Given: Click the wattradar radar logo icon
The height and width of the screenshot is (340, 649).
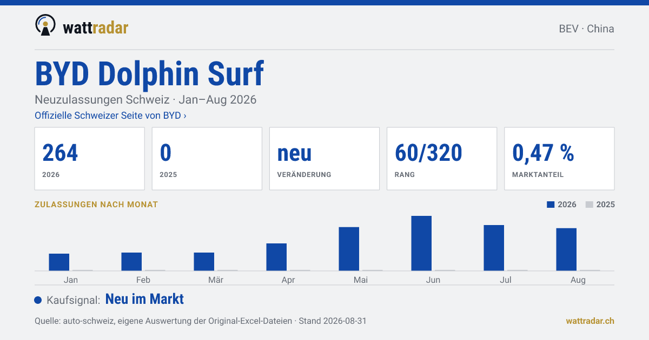Looking at the screenshot, I should point(45,25).
